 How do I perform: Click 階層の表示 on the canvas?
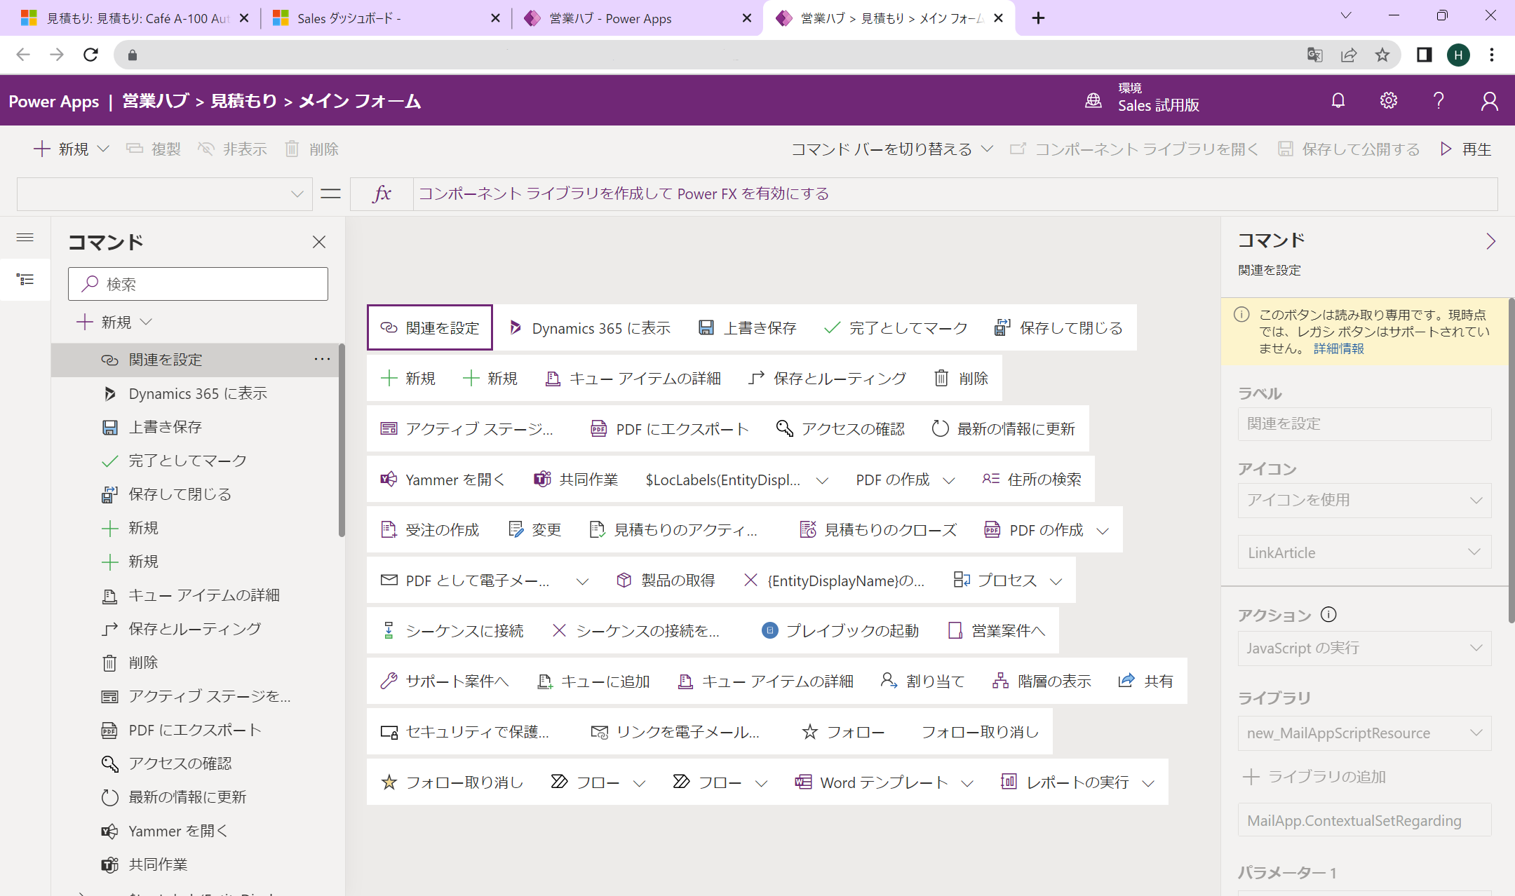point(1042,681)
